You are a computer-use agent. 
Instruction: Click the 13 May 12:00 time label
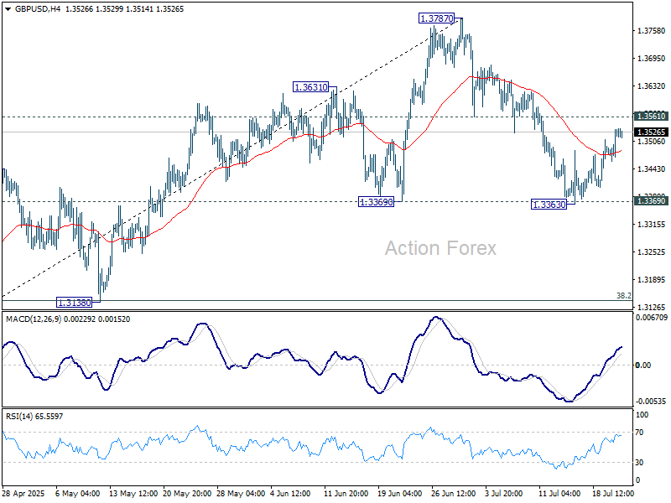133,494
